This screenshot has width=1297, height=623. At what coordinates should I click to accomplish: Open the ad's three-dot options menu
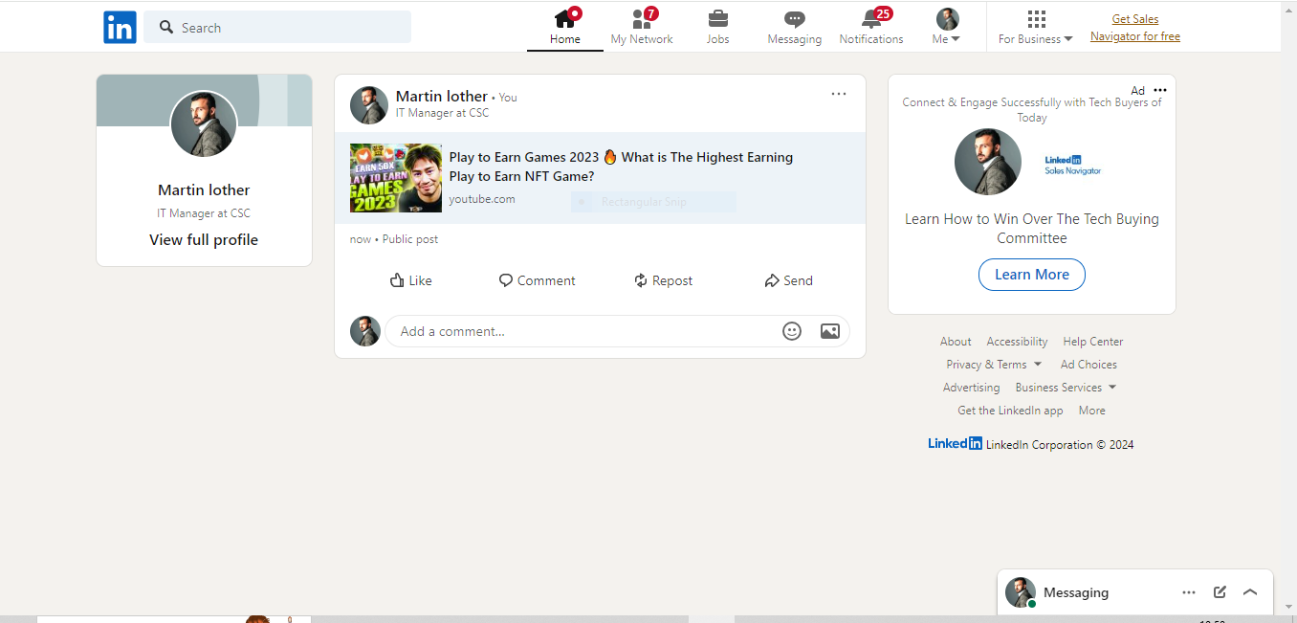click(x=1160, y=90)
